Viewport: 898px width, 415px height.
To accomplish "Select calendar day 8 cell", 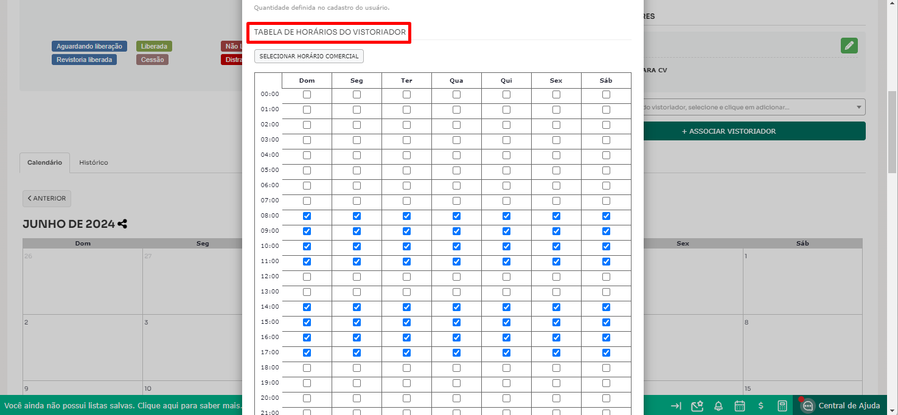I will click(802, 348).
